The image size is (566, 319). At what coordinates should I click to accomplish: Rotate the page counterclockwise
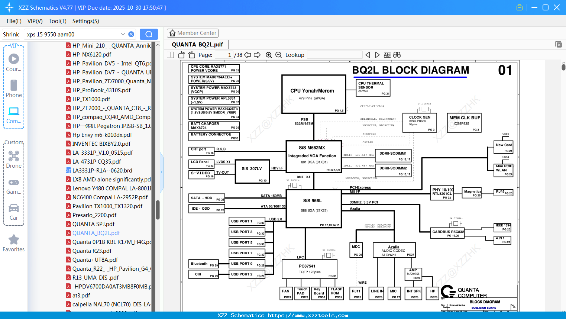tap(182, 55)
